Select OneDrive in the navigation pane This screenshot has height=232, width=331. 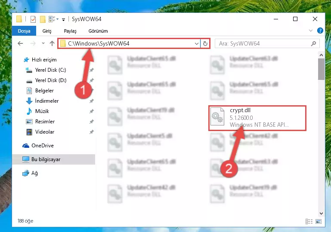point(38,146)
